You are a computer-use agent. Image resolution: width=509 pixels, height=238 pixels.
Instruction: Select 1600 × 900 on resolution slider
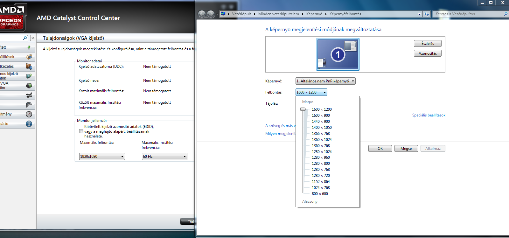pyautogui.click(x=321, y=115)
